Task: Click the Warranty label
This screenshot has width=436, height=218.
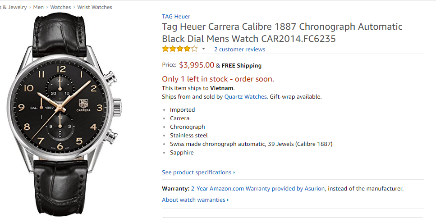Action: (175, 189)
